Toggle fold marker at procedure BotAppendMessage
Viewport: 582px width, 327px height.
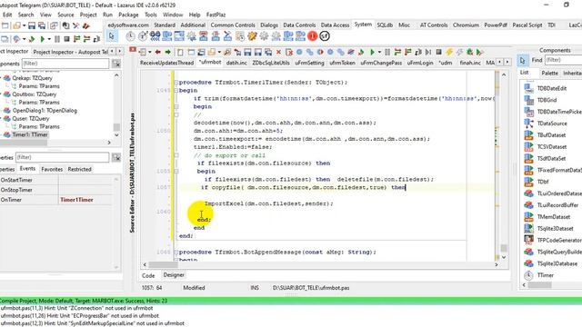tap(176, 253)
